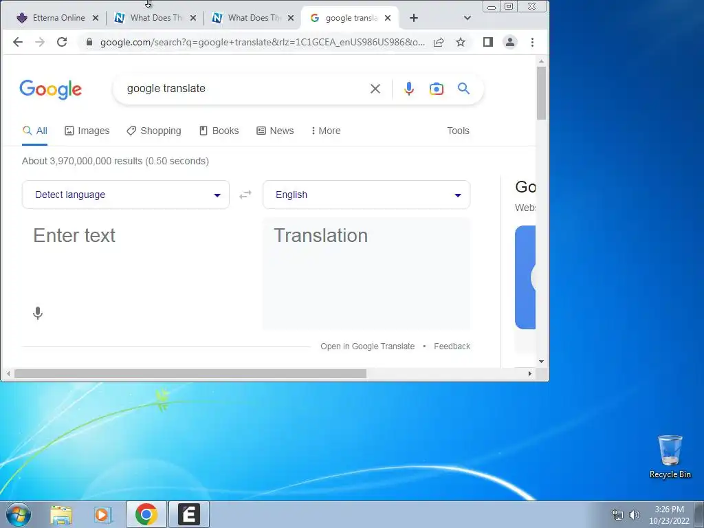Start voice search microphone in search bar
The height and width of the screenshot is (528, 704).
(408, 89)
